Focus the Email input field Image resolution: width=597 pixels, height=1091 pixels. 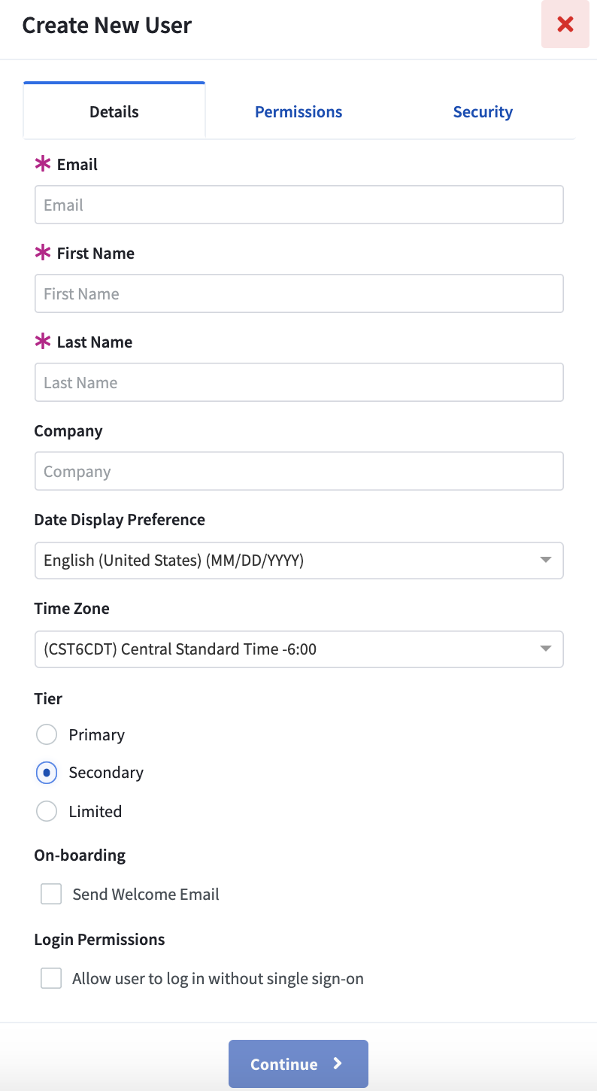pos(299,205)
